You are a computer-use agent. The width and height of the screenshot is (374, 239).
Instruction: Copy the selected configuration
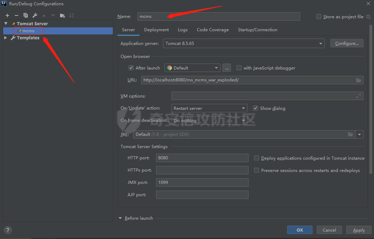tap(26, 15)
